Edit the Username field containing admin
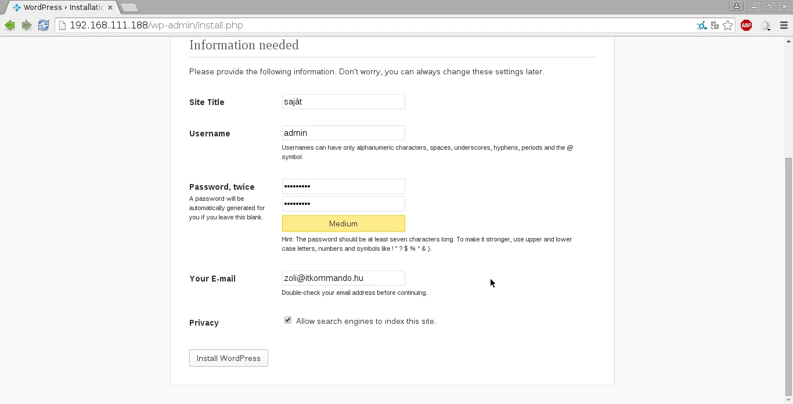Image resolution: width=793 pixels, height=404 pixels. 343,133
